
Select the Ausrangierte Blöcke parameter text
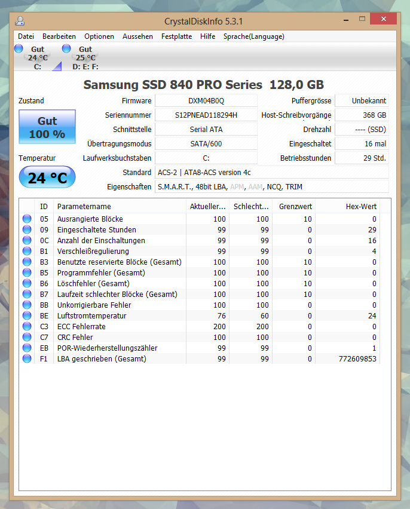pyautogui.click(x=90, y=219)
